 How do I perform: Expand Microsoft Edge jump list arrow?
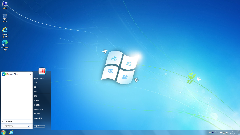pos(31,74)
